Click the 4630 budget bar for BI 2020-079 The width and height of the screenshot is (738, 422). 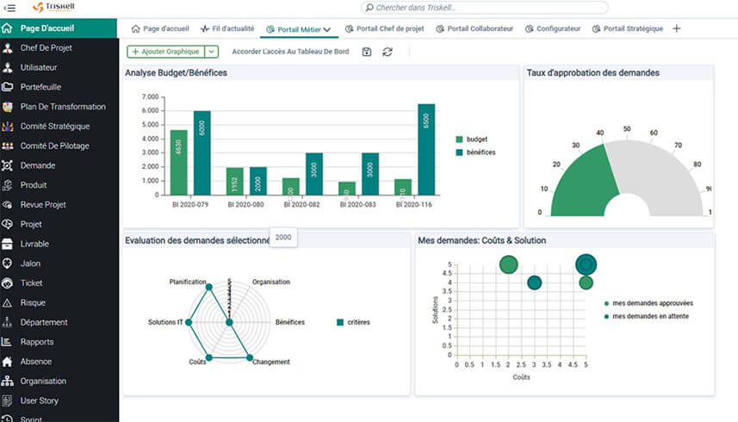pyautogui.click(x=178, y=162)
